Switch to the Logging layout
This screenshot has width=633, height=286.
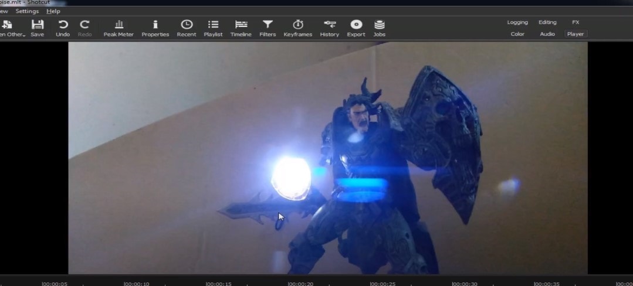click(x=517, y=23)
